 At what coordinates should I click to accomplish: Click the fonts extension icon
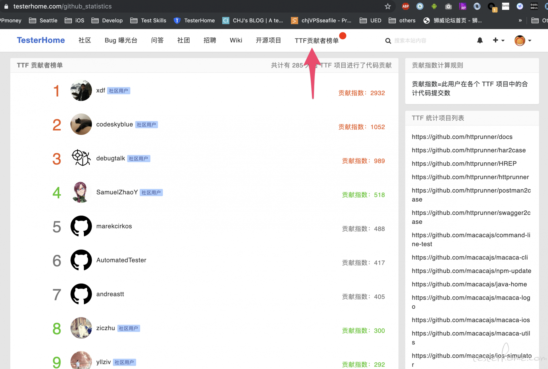(x=505, y=6)
